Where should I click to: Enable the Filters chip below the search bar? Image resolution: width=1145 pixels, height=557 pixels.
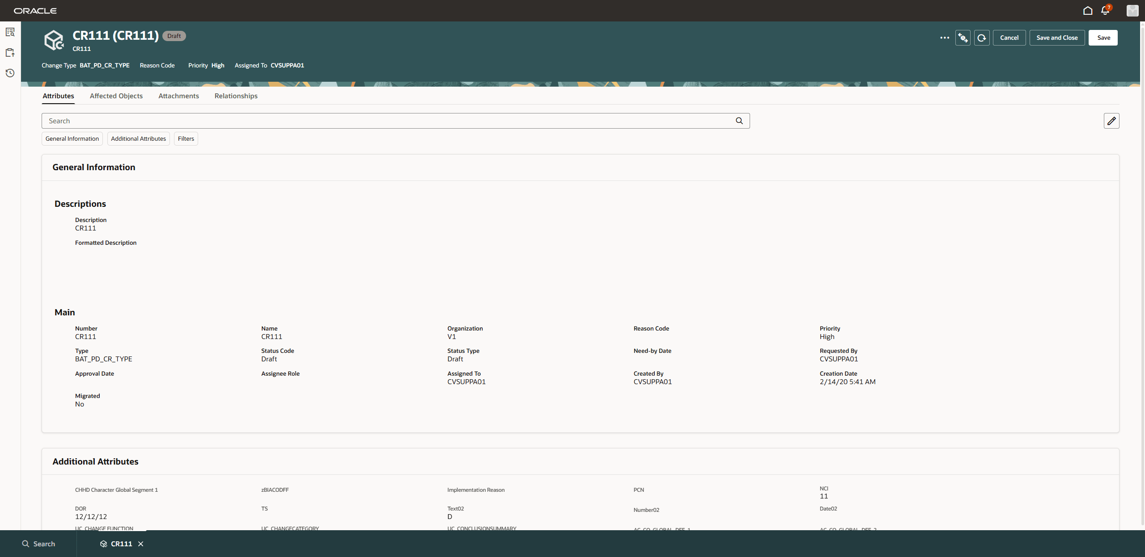coord(186,138)
